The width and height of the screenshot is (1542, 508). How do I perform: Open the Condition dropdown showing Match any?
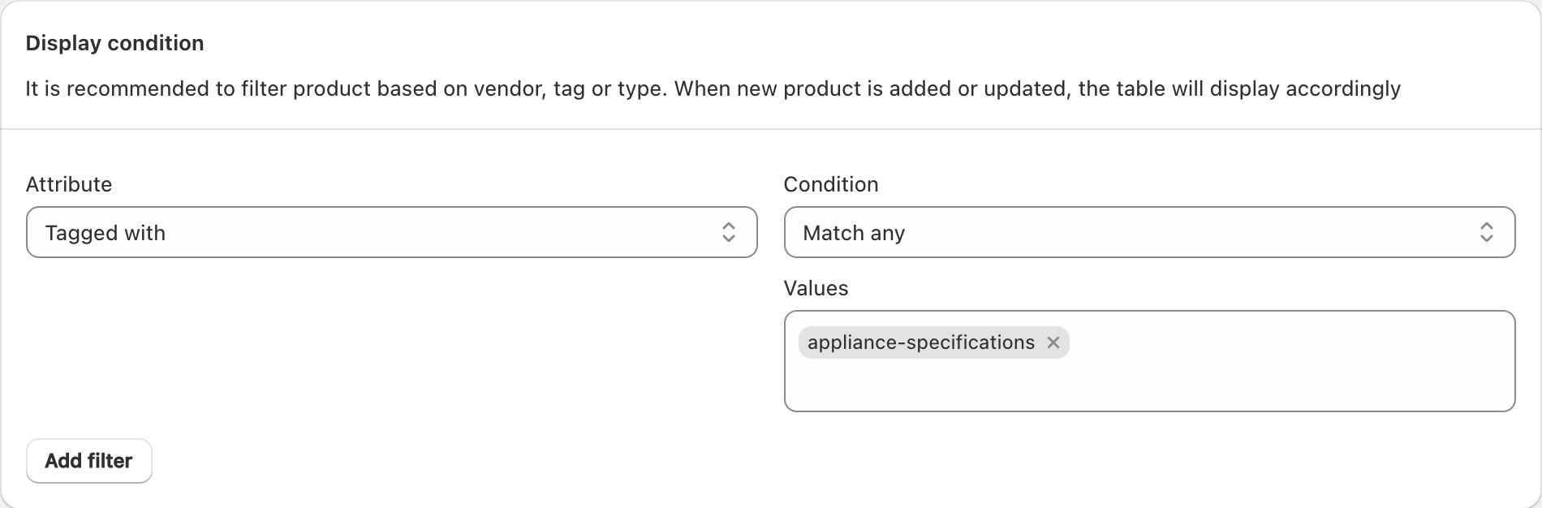pos(1149,232)
